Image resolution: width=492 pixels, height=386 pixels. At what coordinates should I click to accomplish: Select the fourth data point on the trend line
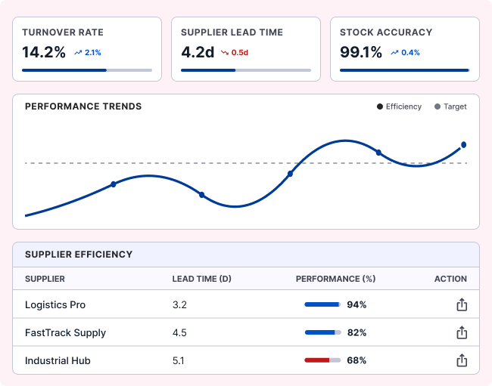pos(378,153)
